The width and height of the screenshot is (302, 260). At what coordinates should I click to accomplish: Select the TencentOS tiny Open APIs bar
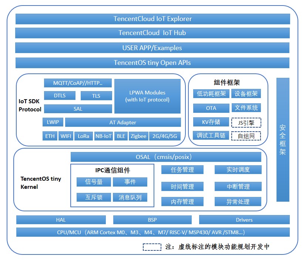click(x=152, y=63)
